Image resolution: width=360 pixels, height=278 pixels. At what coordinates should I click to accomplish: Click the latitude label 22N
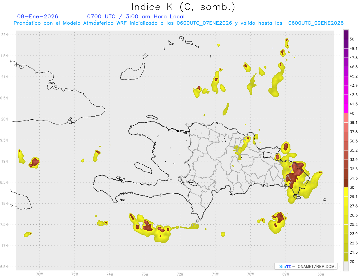pos(5,34)
